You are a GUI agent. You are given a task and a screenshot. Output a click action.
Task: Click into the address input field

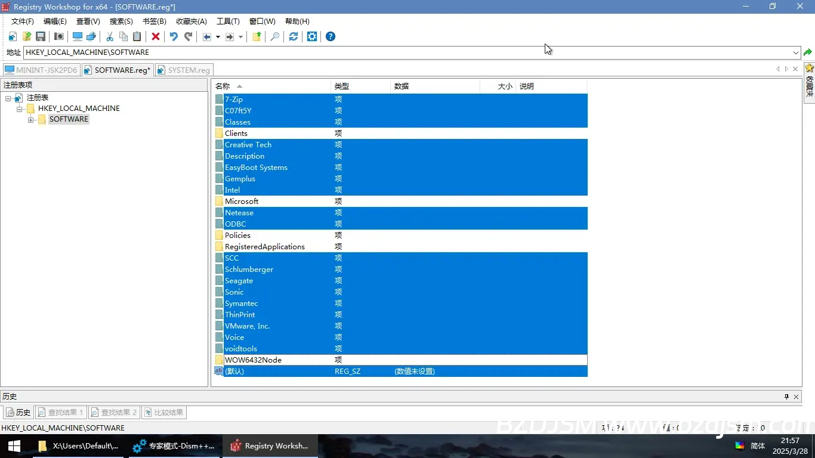407,52
